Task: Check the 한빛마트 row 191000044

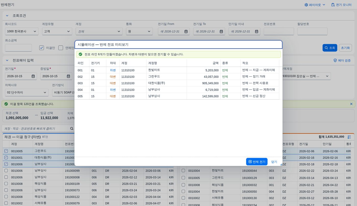Action: (183, 171)
